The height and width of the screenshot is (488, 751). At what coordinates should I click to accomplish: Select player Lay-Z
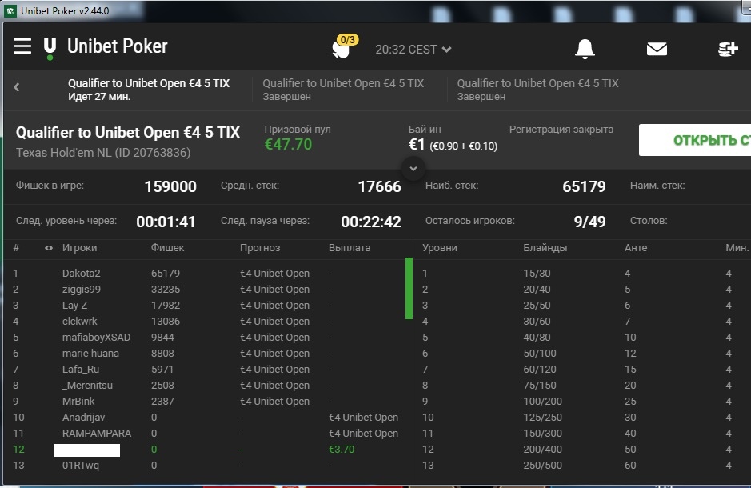click(74, 305)
